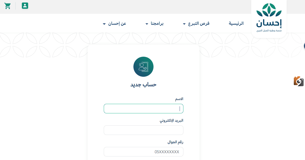Click the البريد الإلكتروني field label
Image resolution: width=305 pixels, height=160 pixels.
pyautogui.click(x=172, y=120)
